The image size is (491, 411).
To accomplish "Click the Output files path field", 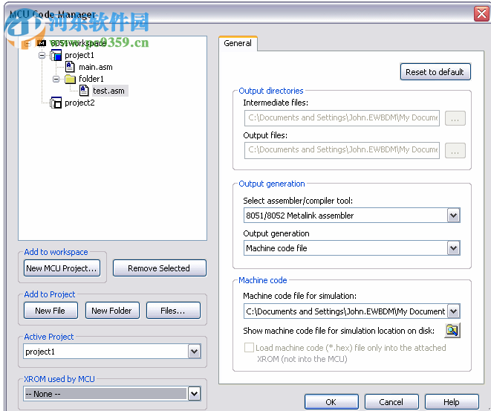I will coord(342,150).
